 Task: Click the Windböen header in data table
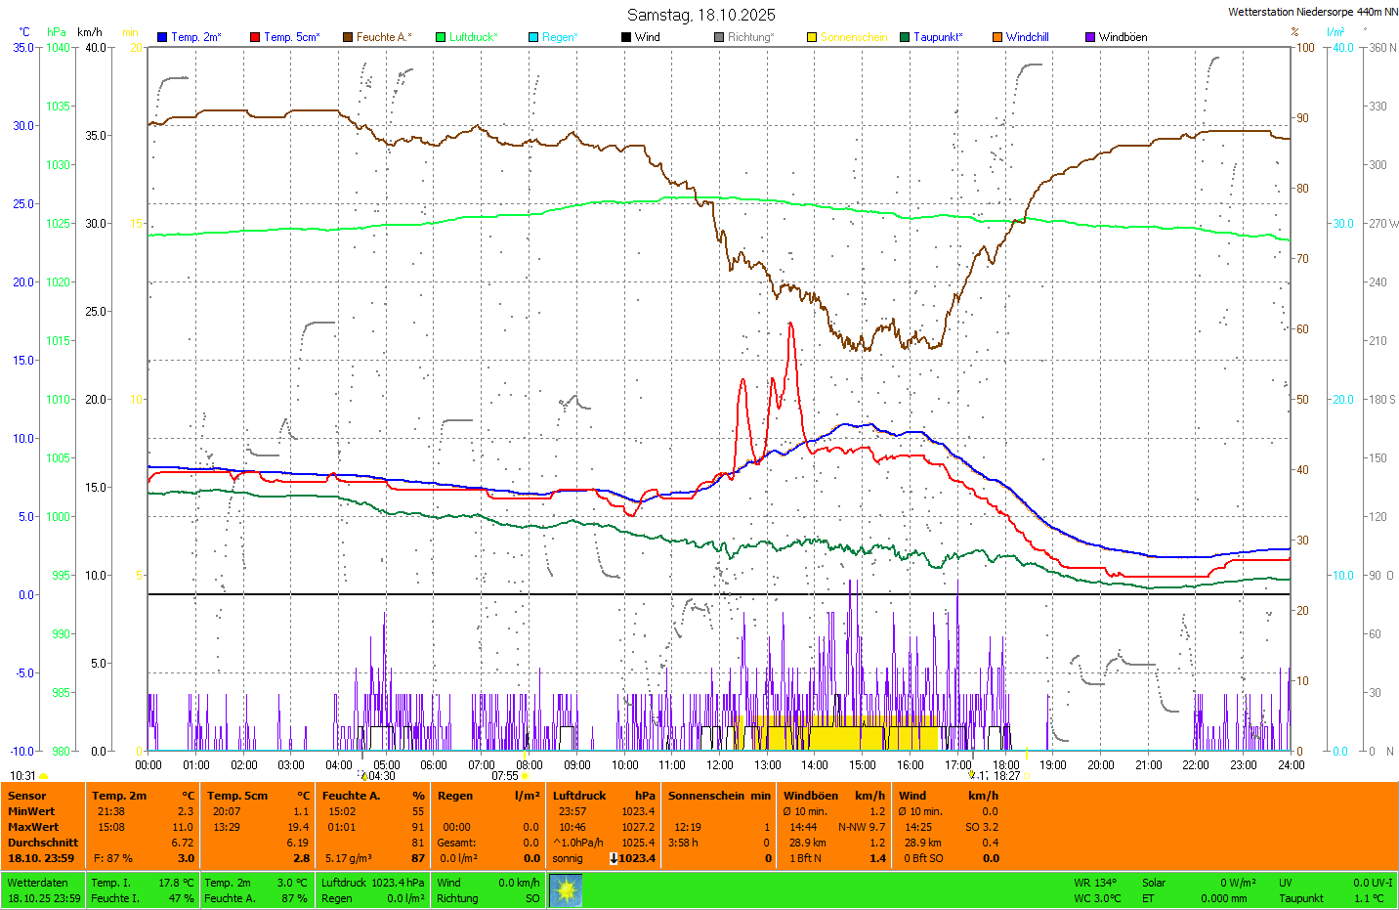[810, 796]
